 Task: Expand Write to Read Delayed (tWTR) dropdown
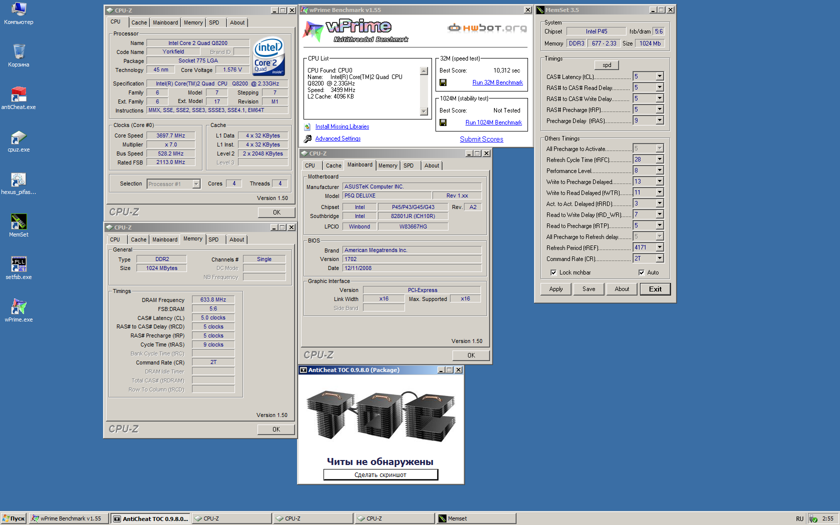[x=659, y=192]
